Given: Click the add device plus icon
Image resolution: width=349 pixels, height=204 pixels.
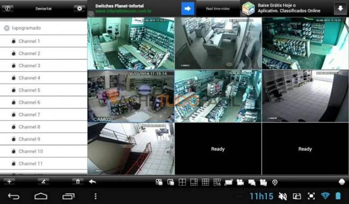Looking at the screenshot, I should (x=9, y=181).
